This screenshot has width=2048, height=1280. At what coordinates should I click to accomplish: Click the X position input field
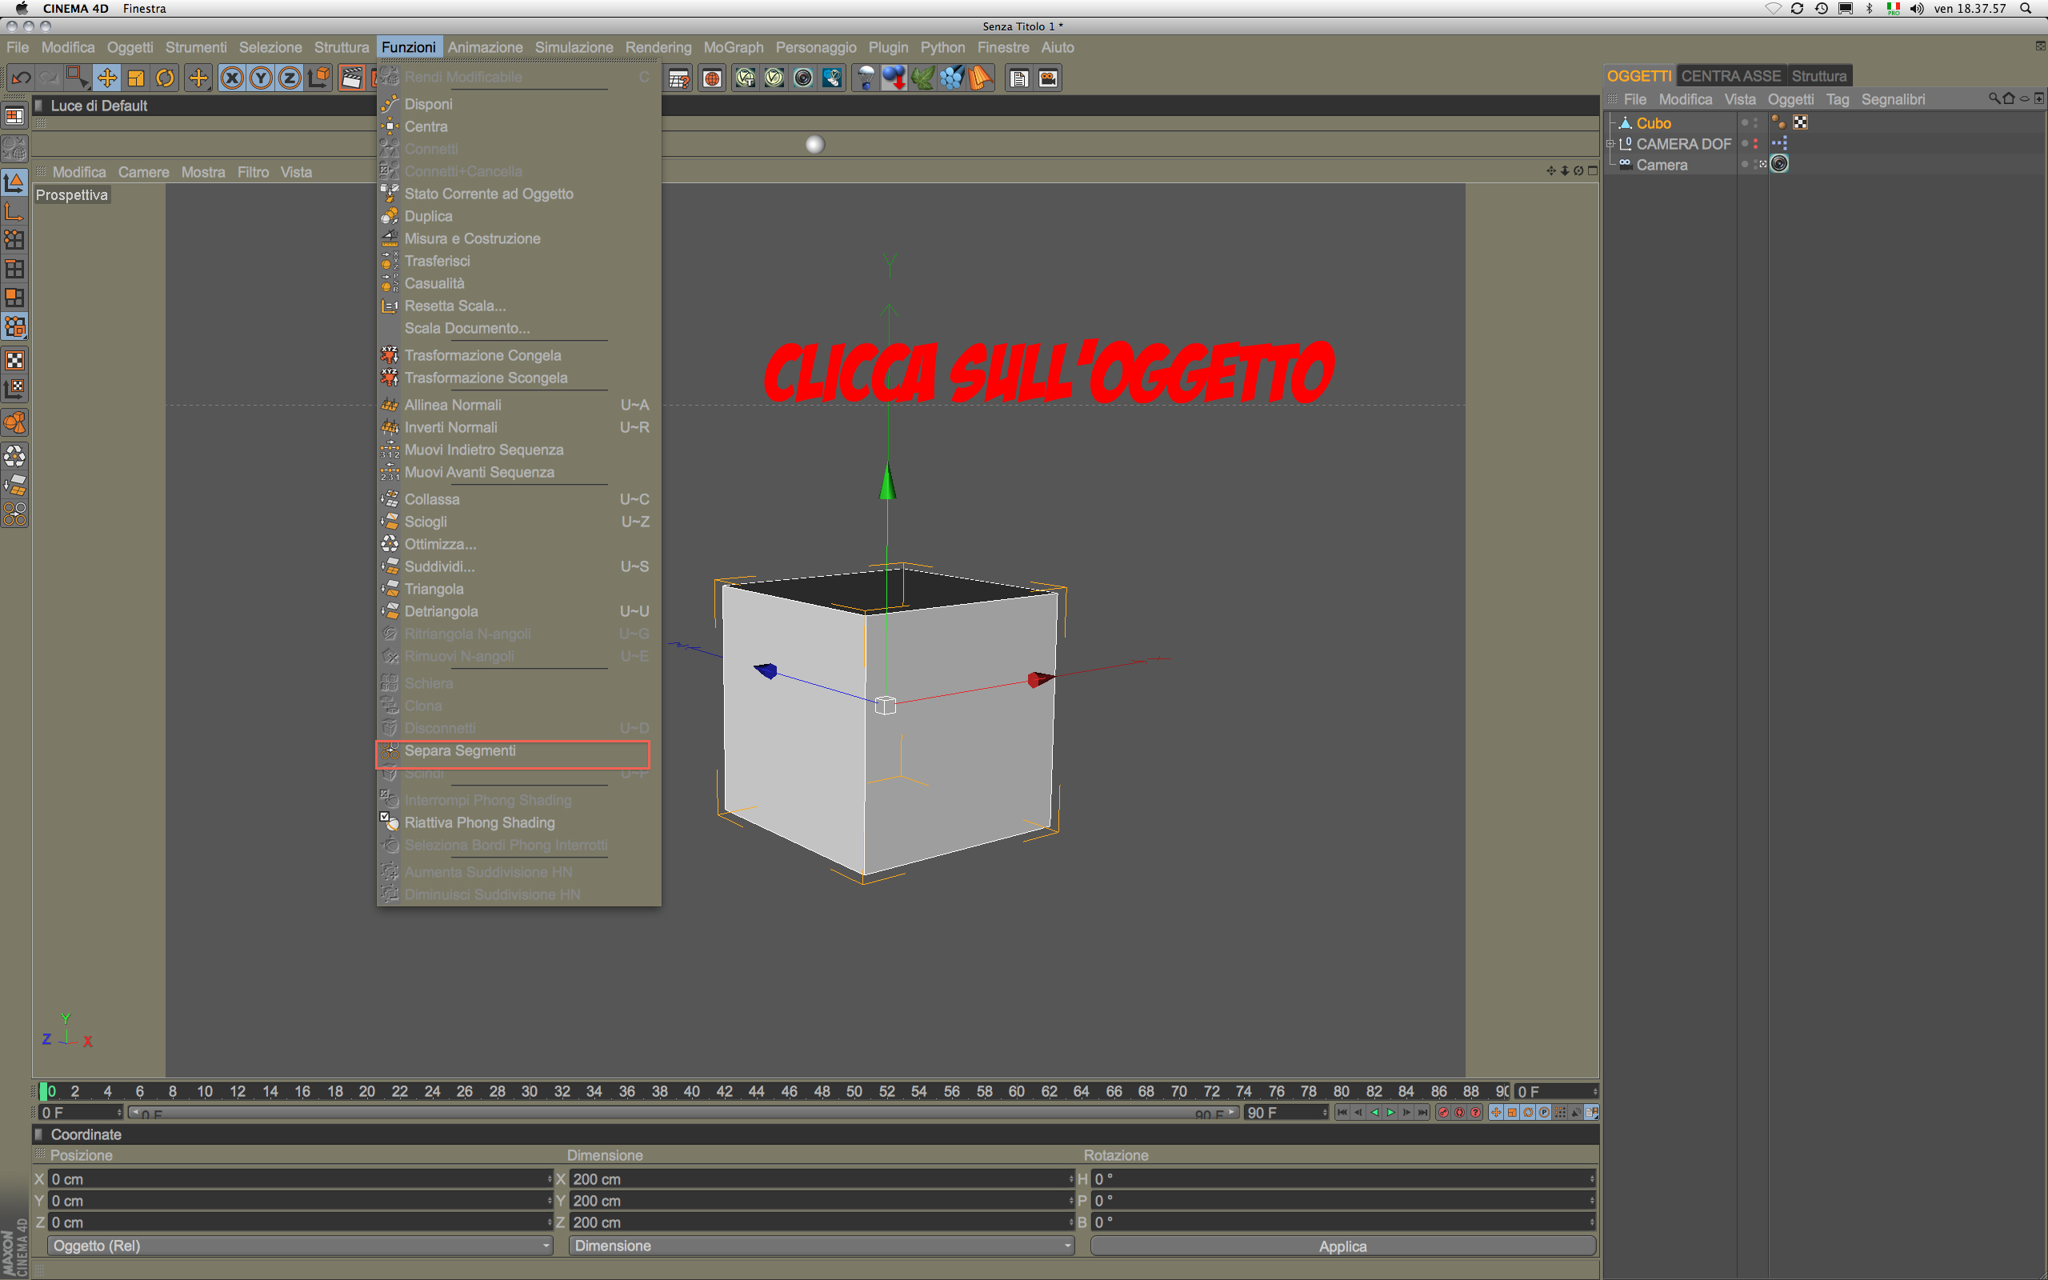pos(296,1178)
